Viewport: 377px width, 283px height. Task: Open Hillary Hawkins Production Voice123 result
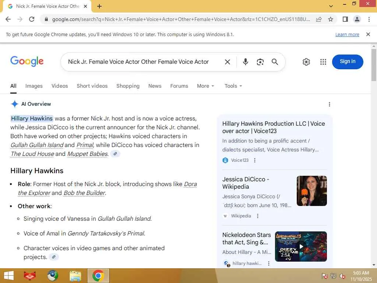tap(274, 127)
